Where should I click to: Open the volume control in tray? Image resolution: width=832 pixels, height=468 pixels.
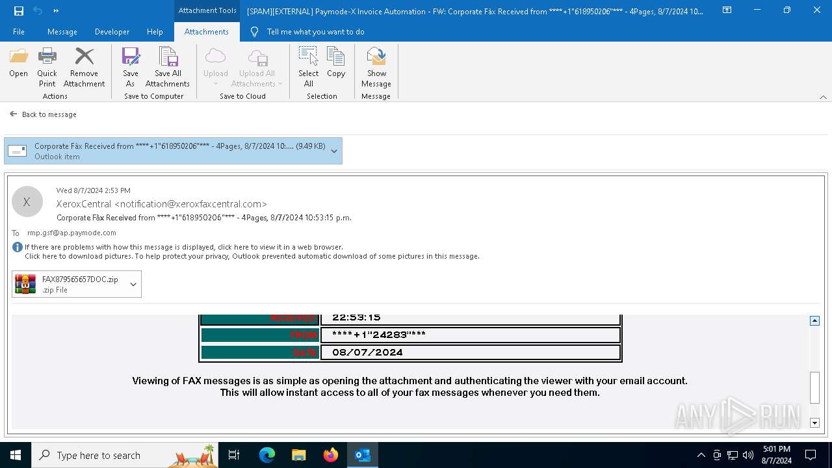point(748,455)
